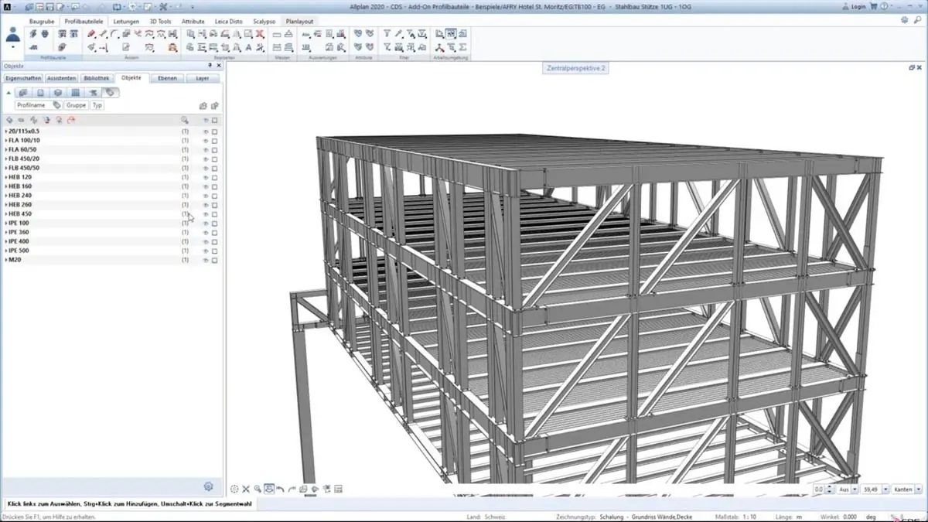Pin the Objekte panel with pushpin icon
This screenshot has width=928, height=522.
click(x=210, y=66)
